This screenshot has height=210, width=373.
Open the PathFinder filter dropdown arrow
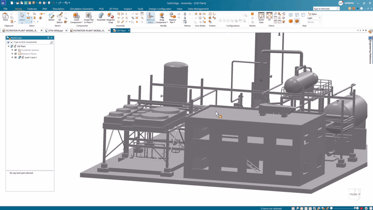(x=12, y=42)
